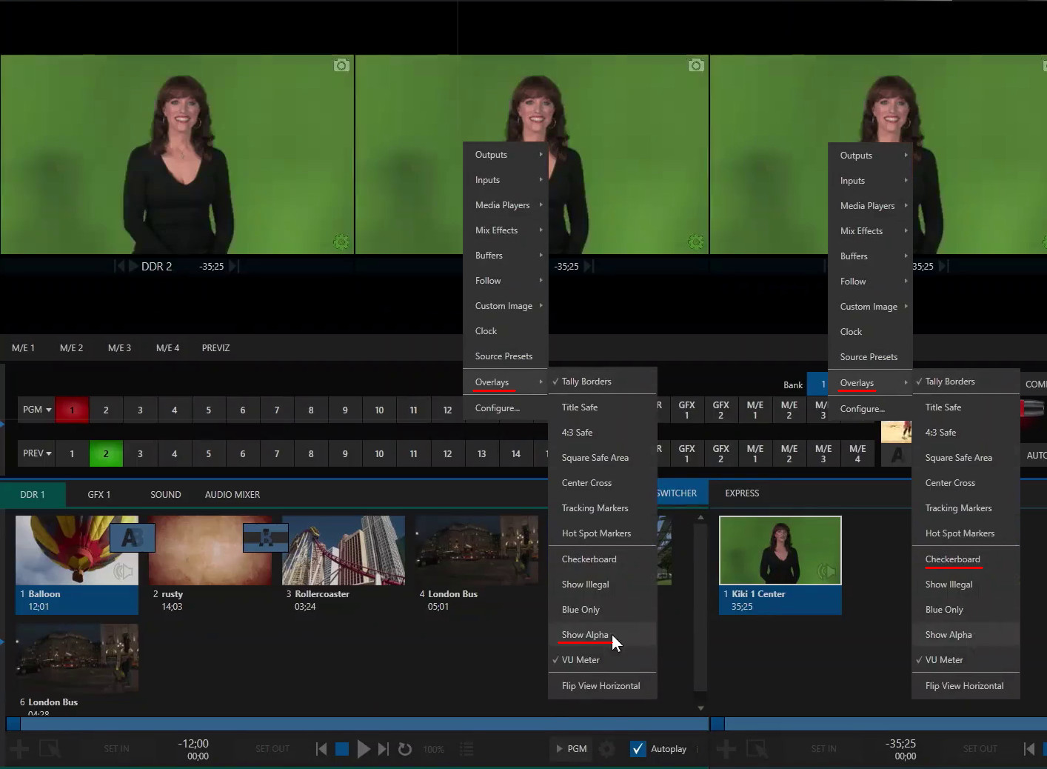Click the speaker icon on Kiki 1 Center clip
Image resolution: width=1047 pixels, height=769 pixels.
click(826, 571)
